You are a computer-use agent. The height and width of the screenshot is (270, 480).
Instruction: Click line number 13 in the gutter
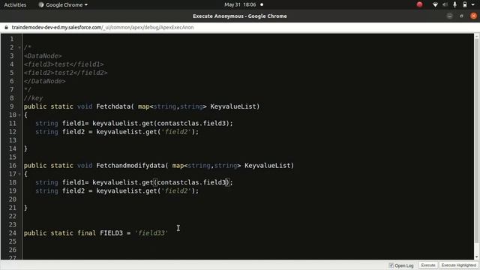pyautogui.click(x=12, y=140)
